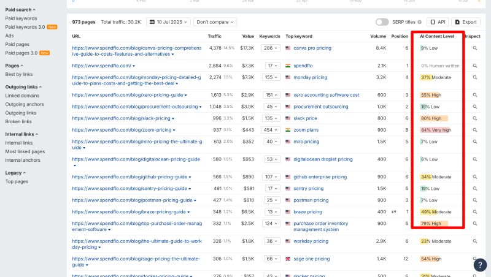Click the github enterprise pricing keyword
Image resolution: width=491 pixels, height=277 pixels.
click(320, 177)
